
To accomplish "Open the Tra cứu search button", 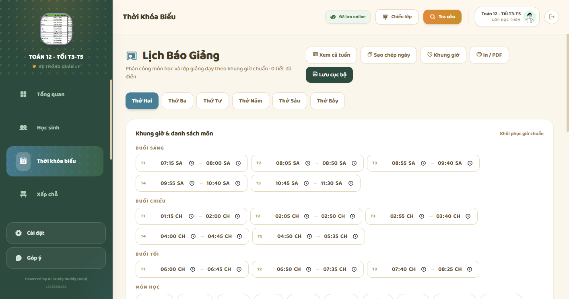I will [442, 17].
